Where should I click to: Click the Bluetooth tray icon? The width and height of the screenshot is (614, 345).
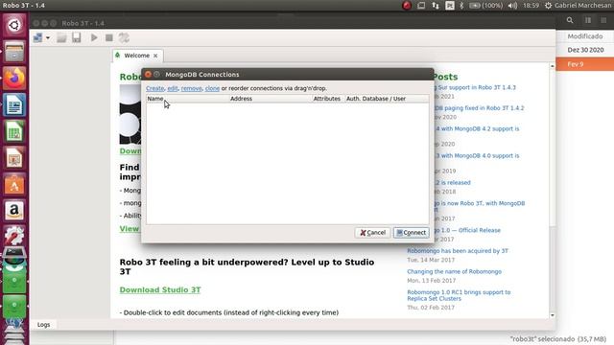coord(461,6)
